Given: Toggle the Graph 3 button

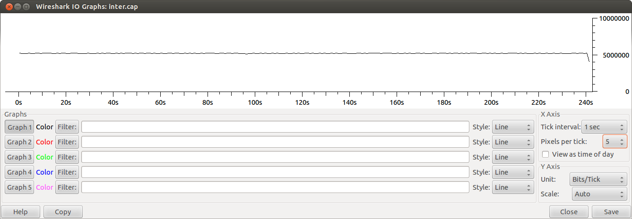Looking at the screenshot, I should pos(19,157).
